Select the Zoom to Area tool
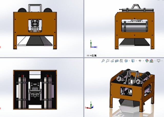Image resolution: width=164 pixels, height=117 pixels. (x=108, y=61)
